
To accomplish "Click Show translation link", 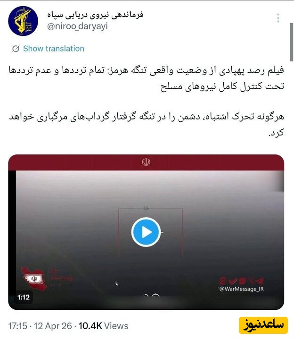I will pos(54,49).
